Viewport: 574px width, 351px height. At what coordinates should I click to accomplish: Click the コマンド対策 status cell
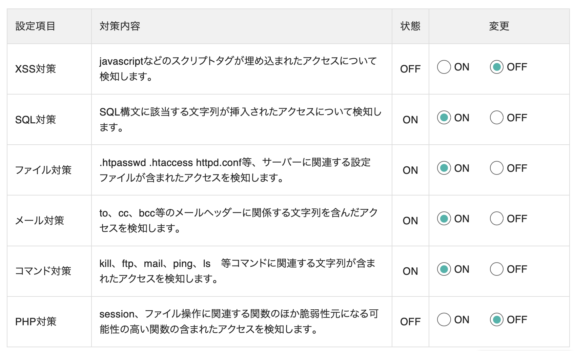pos(410,271)
